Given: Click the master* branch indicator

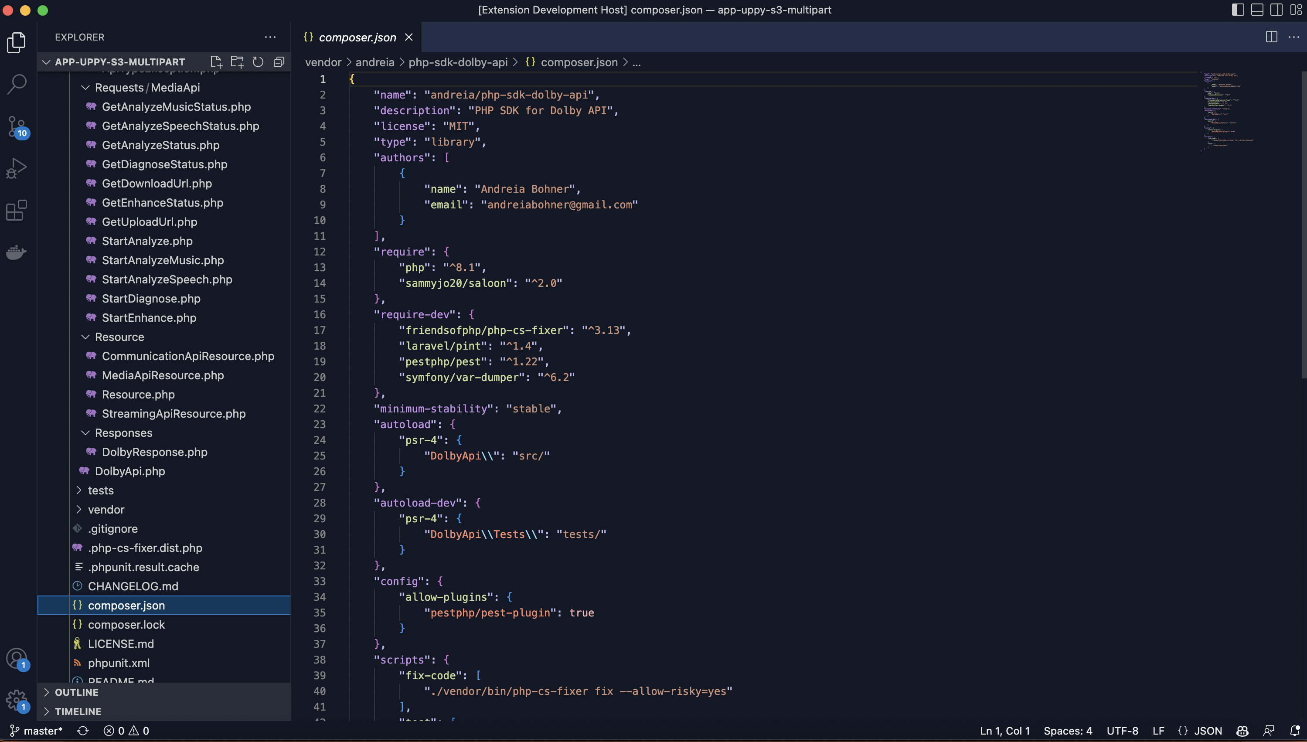Looking at the screenshot, I should 36,731.
